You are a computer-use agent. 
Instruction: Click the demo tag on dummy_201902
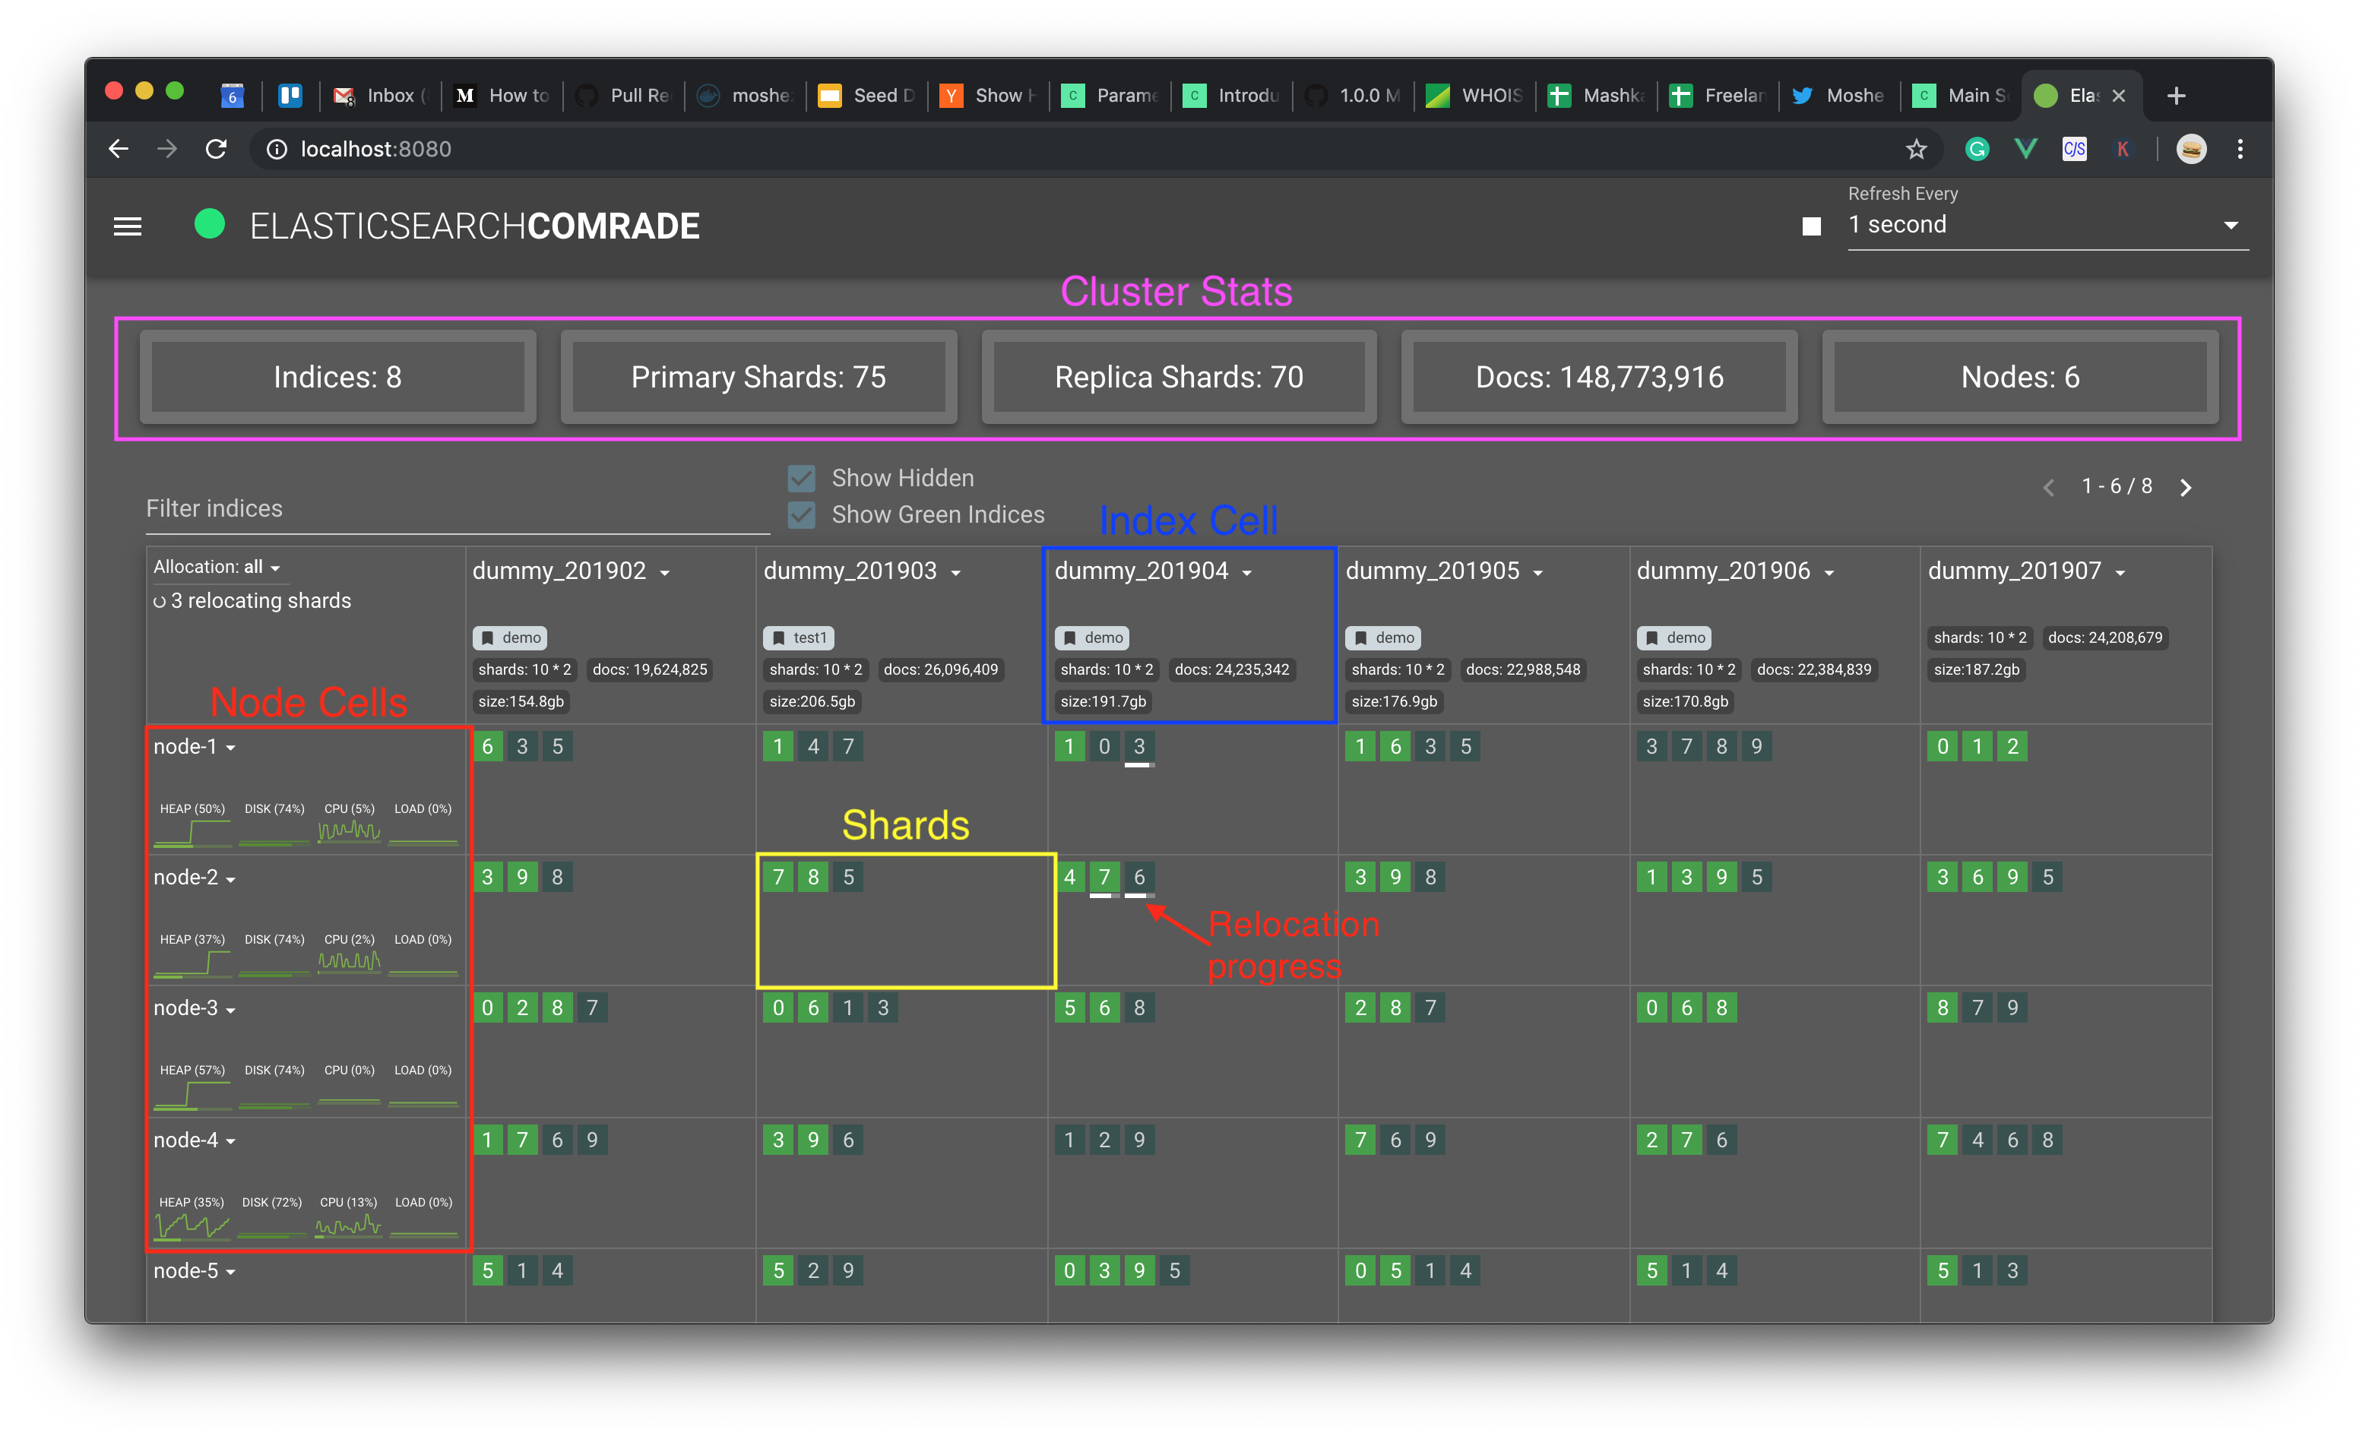coord(510,637)
